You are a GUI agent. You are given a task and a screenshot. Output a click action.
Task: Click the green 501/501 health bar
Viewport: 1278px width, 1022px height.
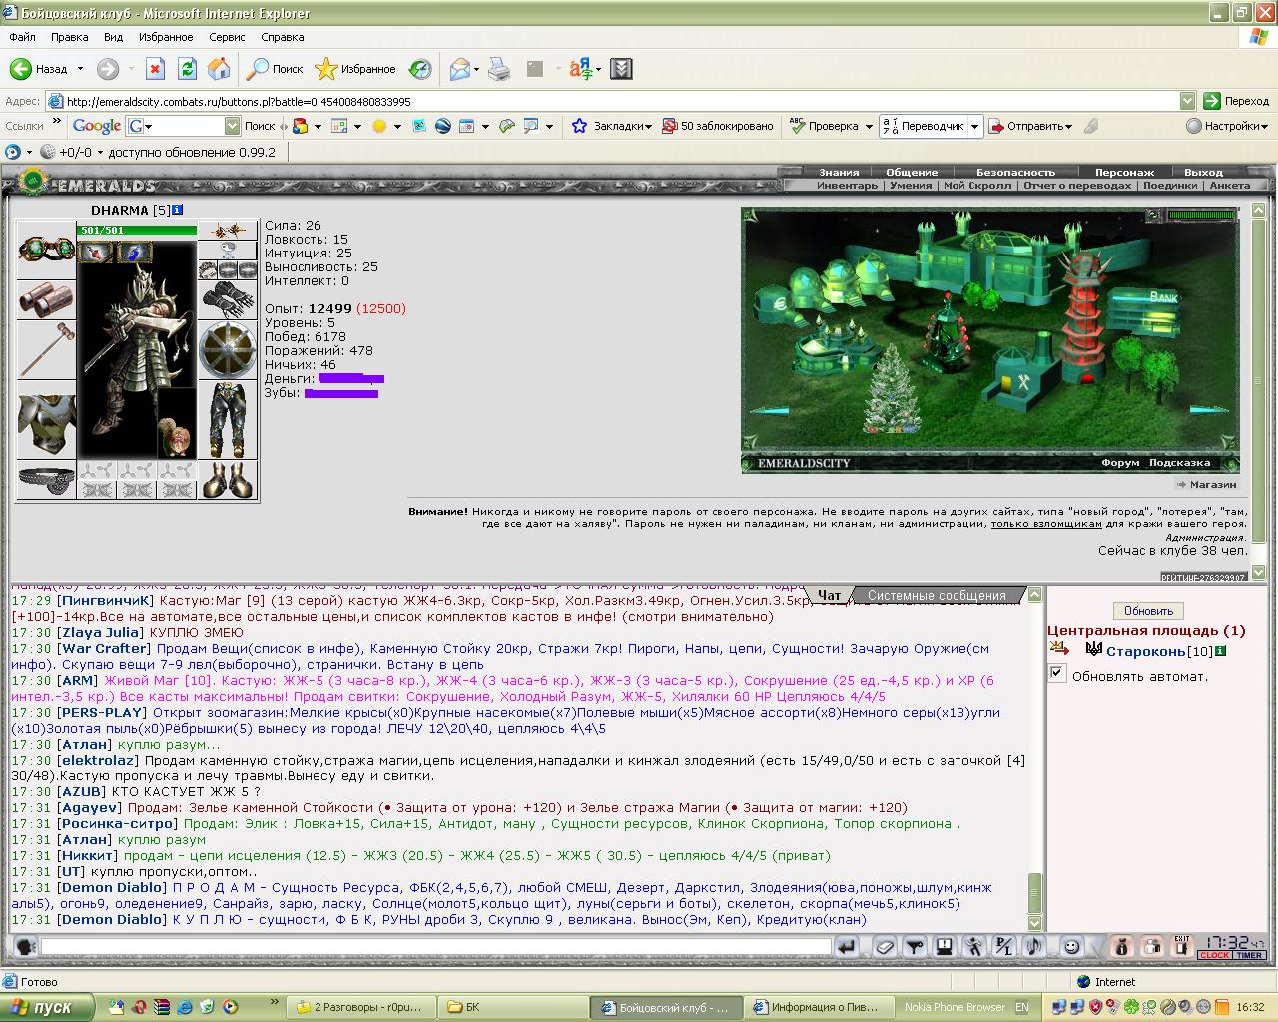[x=137, y=231]
